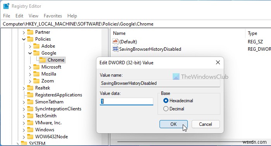Click the Mozilla folder icon
Screen dimensions: 271x146
[36, 74]
